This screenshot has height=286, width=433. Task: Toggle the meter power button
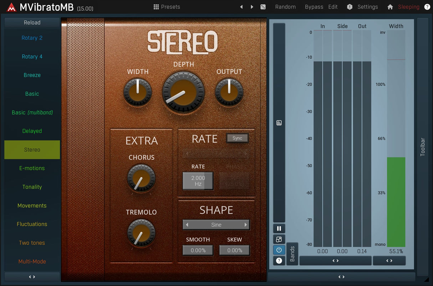click(279, 250)
